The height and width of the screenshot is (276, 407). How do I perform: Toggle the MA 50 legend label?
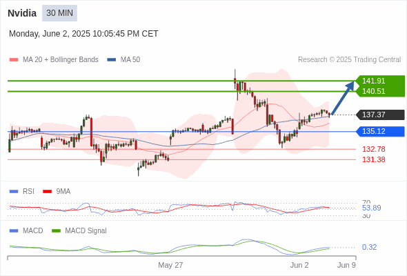[x=130, y=60]
